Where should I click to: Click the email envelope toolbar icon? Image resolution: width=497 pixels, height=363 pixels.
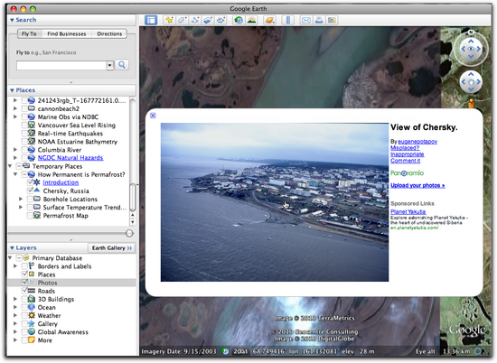click(306, 20)
